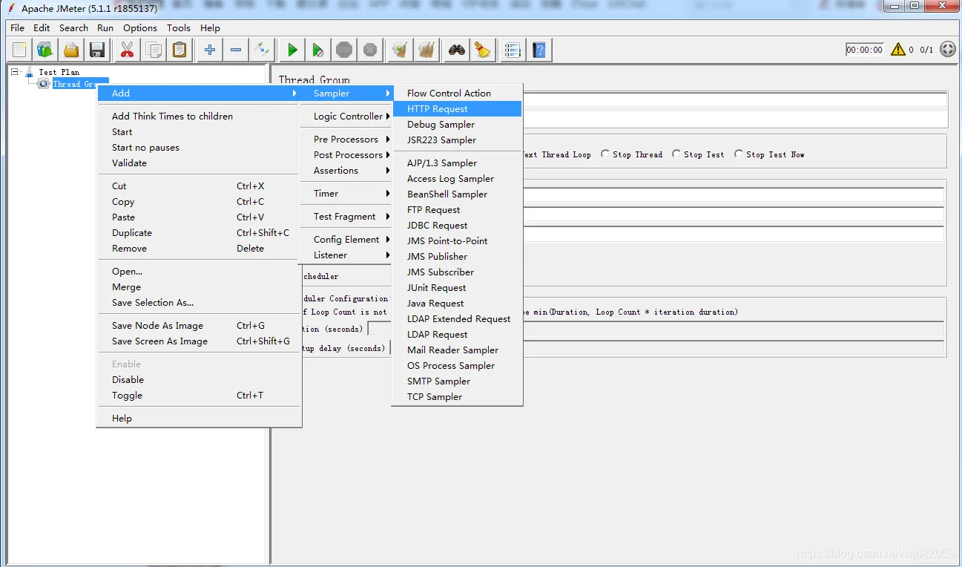The height and width of the screenshot is (567, 962).
Task: Open the Edit menu
Action: (x=42, y=27)
